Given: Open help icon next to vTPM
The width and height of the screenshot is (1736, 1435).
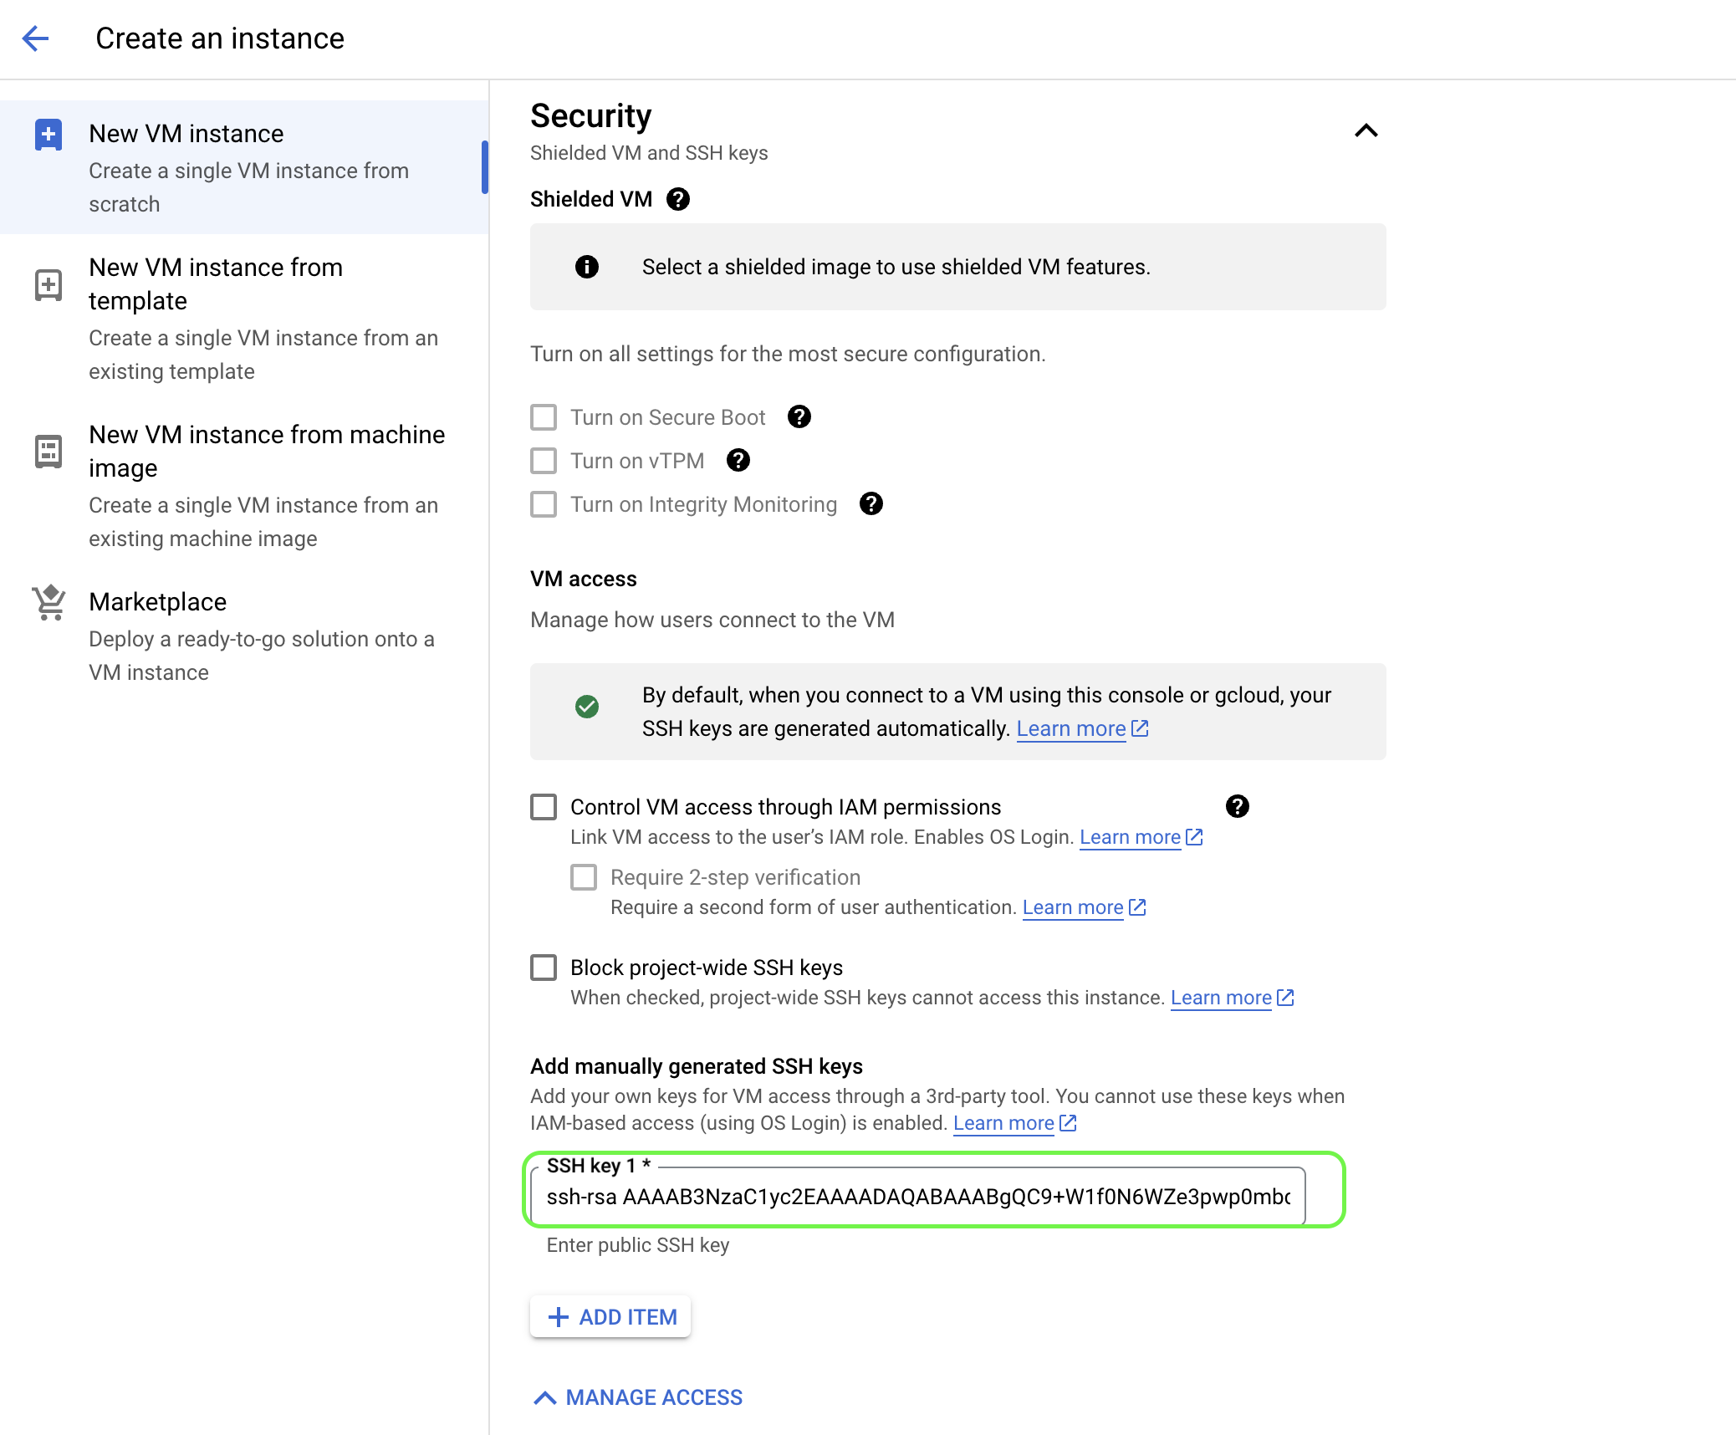Looking at the screenshot, I should (x=738, y=460).
